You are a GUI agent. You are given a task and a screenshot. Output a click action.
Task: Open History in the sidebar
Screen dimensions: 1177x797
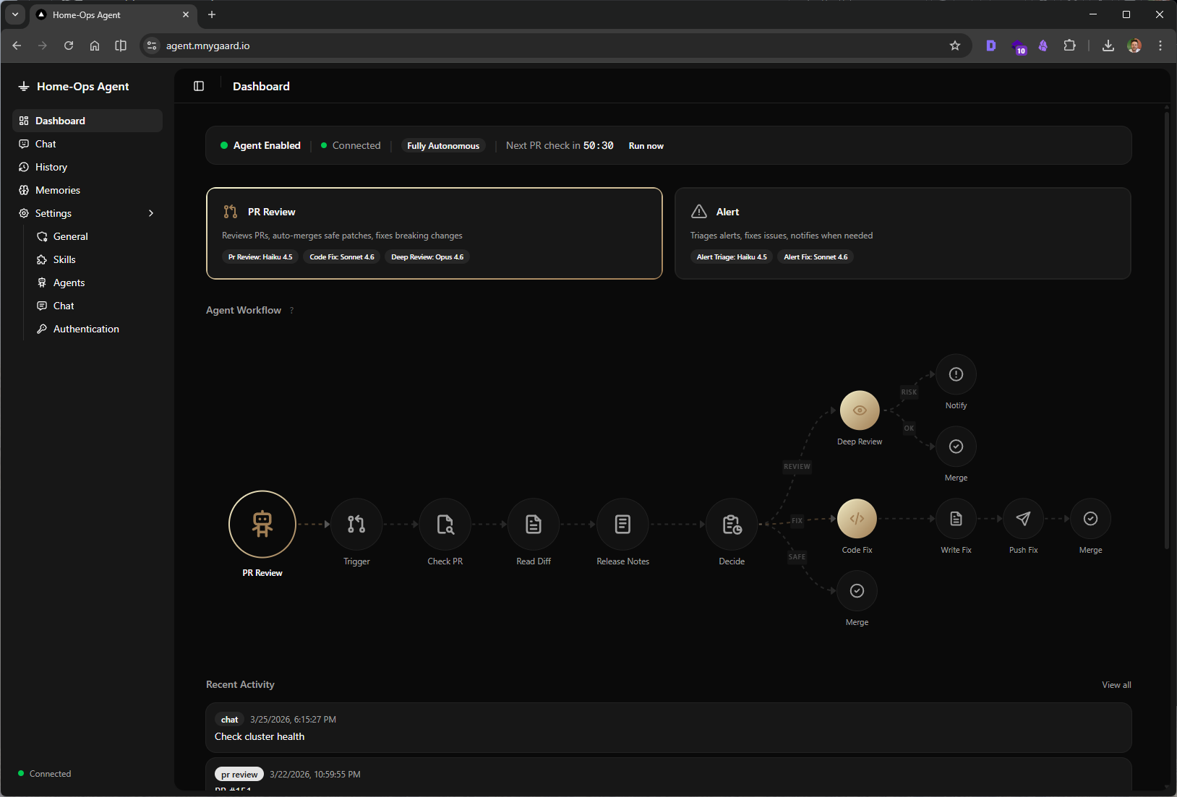click(87, 167)
